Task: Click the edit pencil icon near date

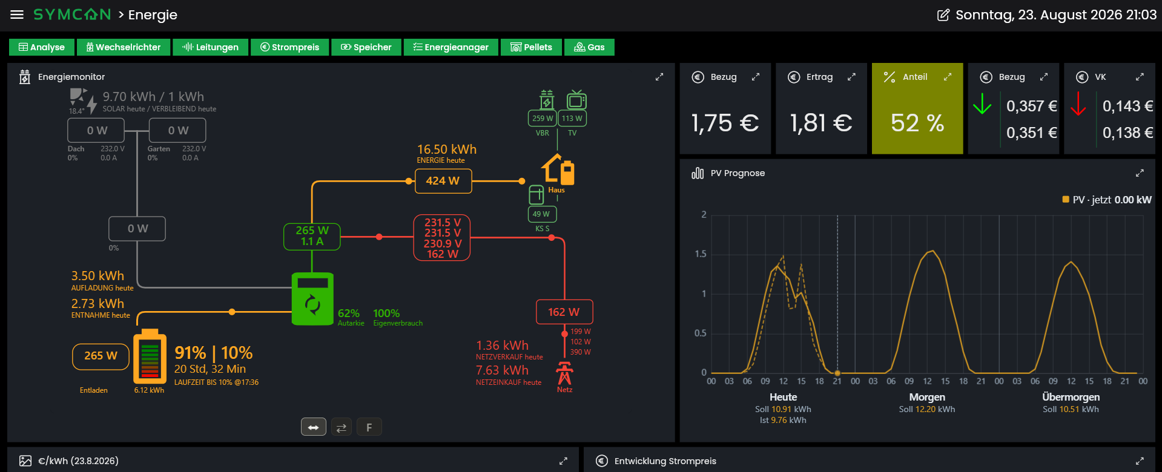Action: tap(943, 15)
